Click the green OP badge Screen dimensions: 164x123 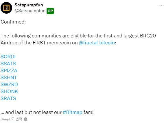[50, 11]
